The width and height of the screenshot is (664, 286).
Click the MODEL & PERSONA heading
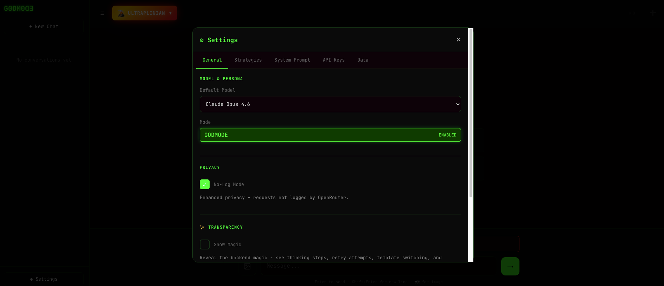coord(221,79)
